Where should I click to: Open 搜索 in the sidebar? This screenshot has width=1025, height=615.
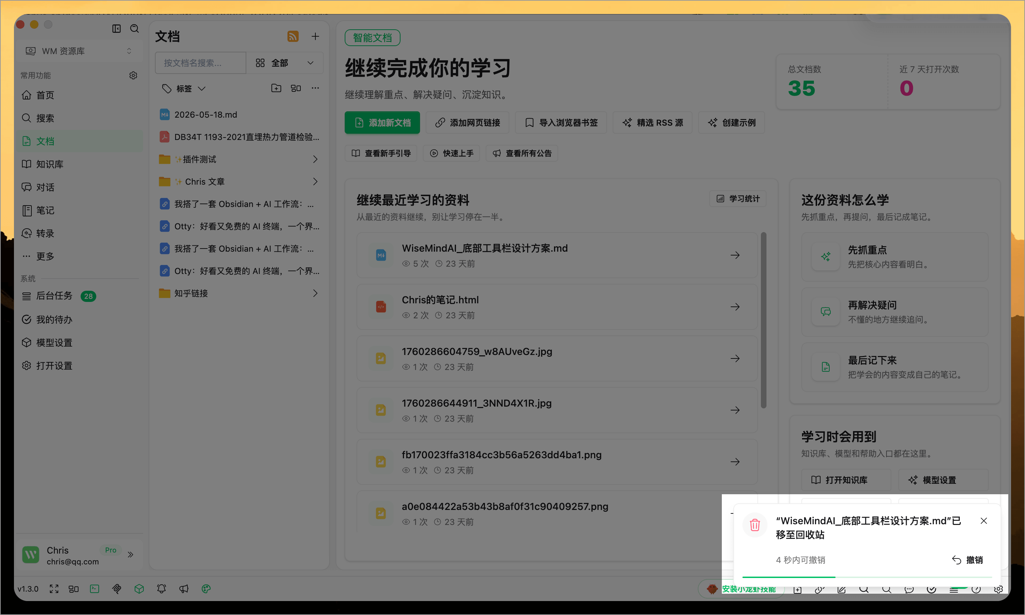coord(79,118)
